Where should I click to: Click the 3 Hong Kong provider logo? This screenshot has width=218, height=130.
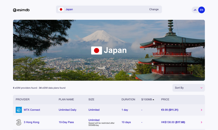tap(19, 122)
